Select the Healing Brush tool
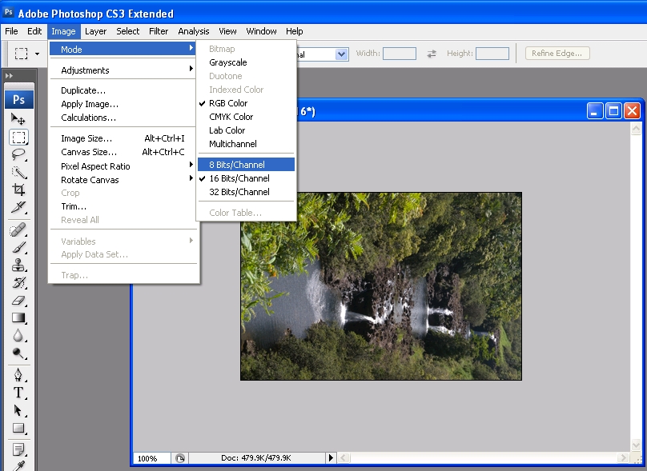 (x=18, y=230)
